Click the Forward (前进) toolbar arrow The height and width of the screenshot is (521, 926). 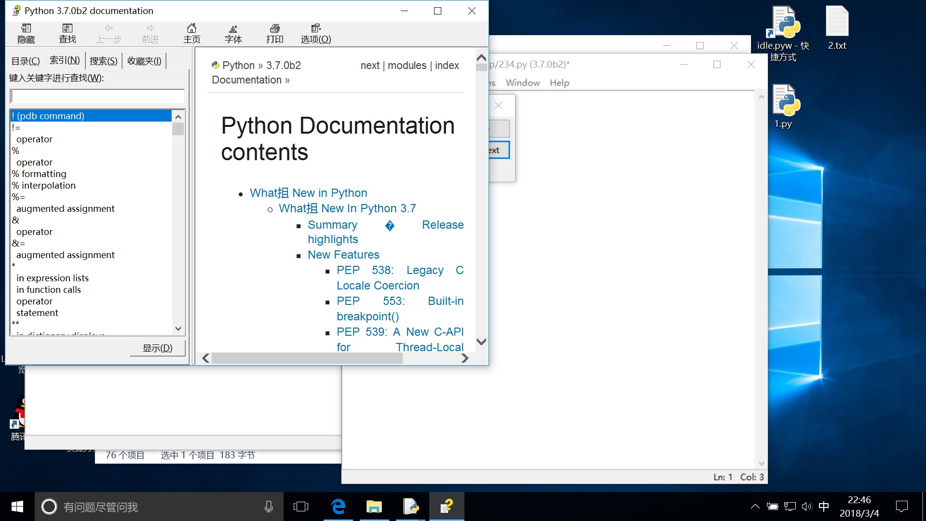tap(150, 34)
